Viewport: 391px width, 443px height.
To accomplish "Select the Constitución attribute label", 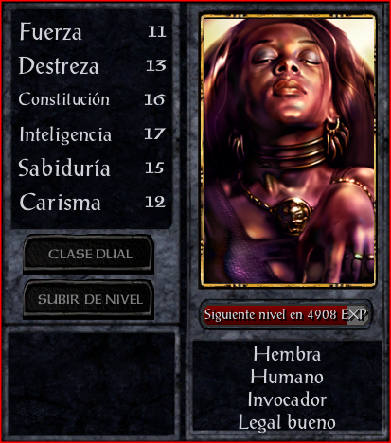I will point(64,99).
